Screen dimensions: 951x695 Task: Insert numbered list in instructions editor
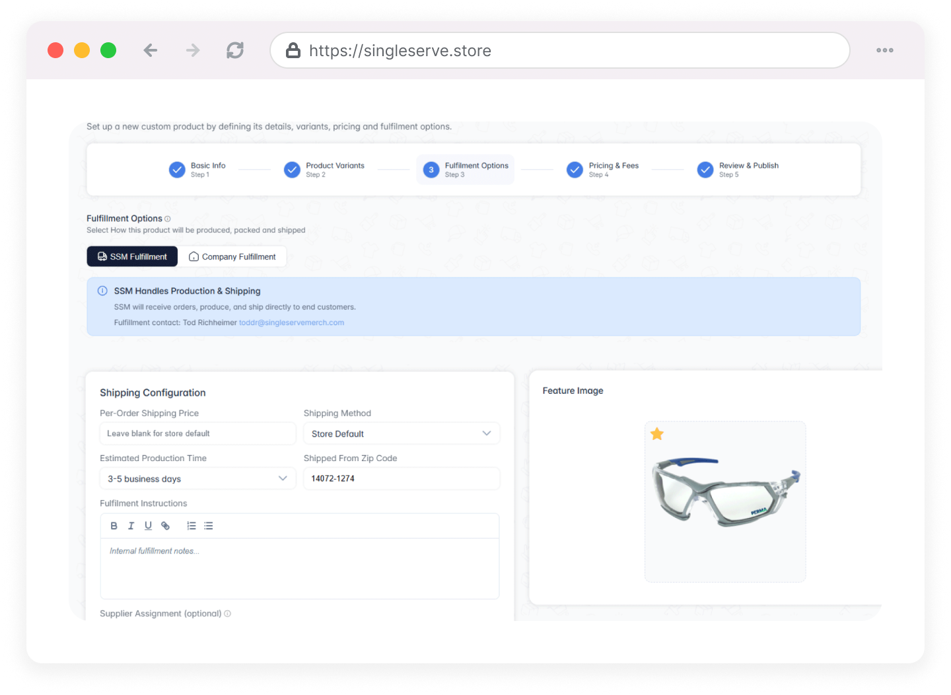click(x=192, y=526)
